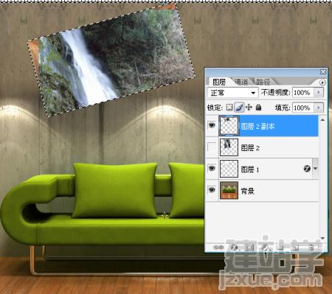
Task: Hide the 图层 1 layer
Action: (x=212, y=169)
